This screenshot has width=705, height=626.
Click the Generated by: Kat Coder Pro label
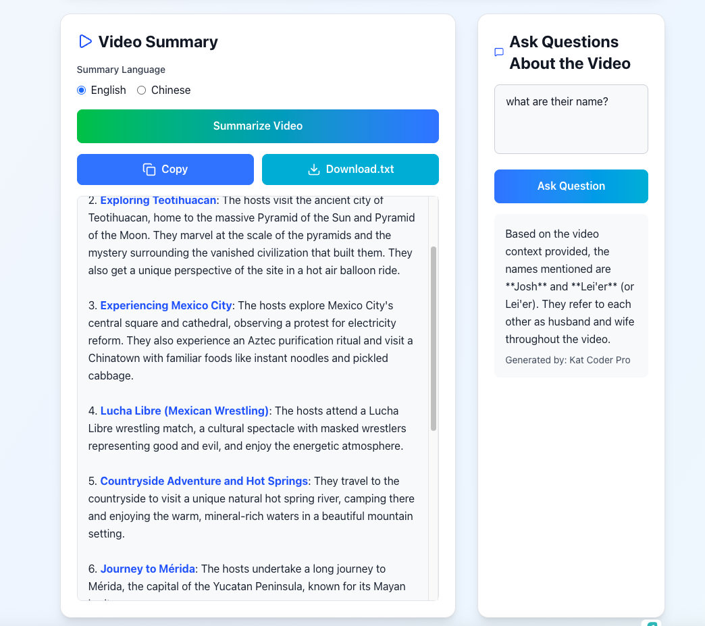point(567,360)
